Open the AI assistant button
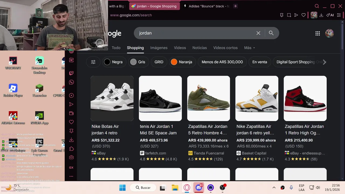The image size is (345, 194). pyautogui.click(x=330, y=15)
